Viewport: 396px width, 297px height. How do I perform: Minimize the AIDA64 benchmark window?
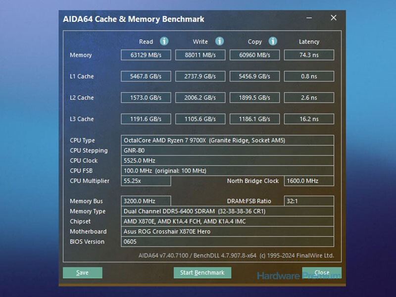click(x=309, y=18)
